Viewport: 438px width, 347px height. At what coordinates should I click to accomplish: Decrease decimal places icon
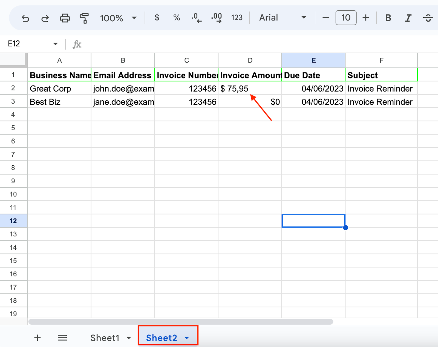[x=196, y=18]
